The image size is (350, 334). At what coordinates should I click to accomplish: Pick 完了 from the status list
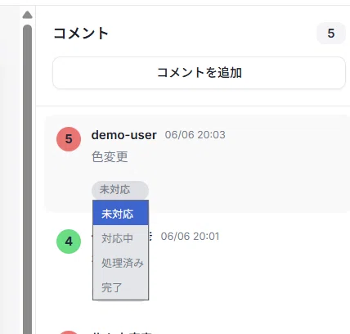(x=121, y=287)
